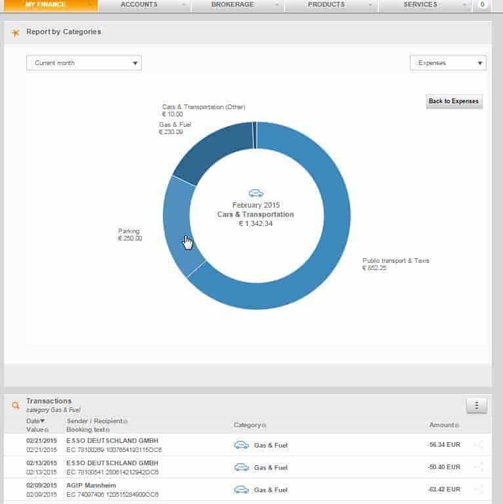
Task: Click the car icon on the 02/21/2015 ESSO row
Action: pyautogui.click(x=241, y=445)
